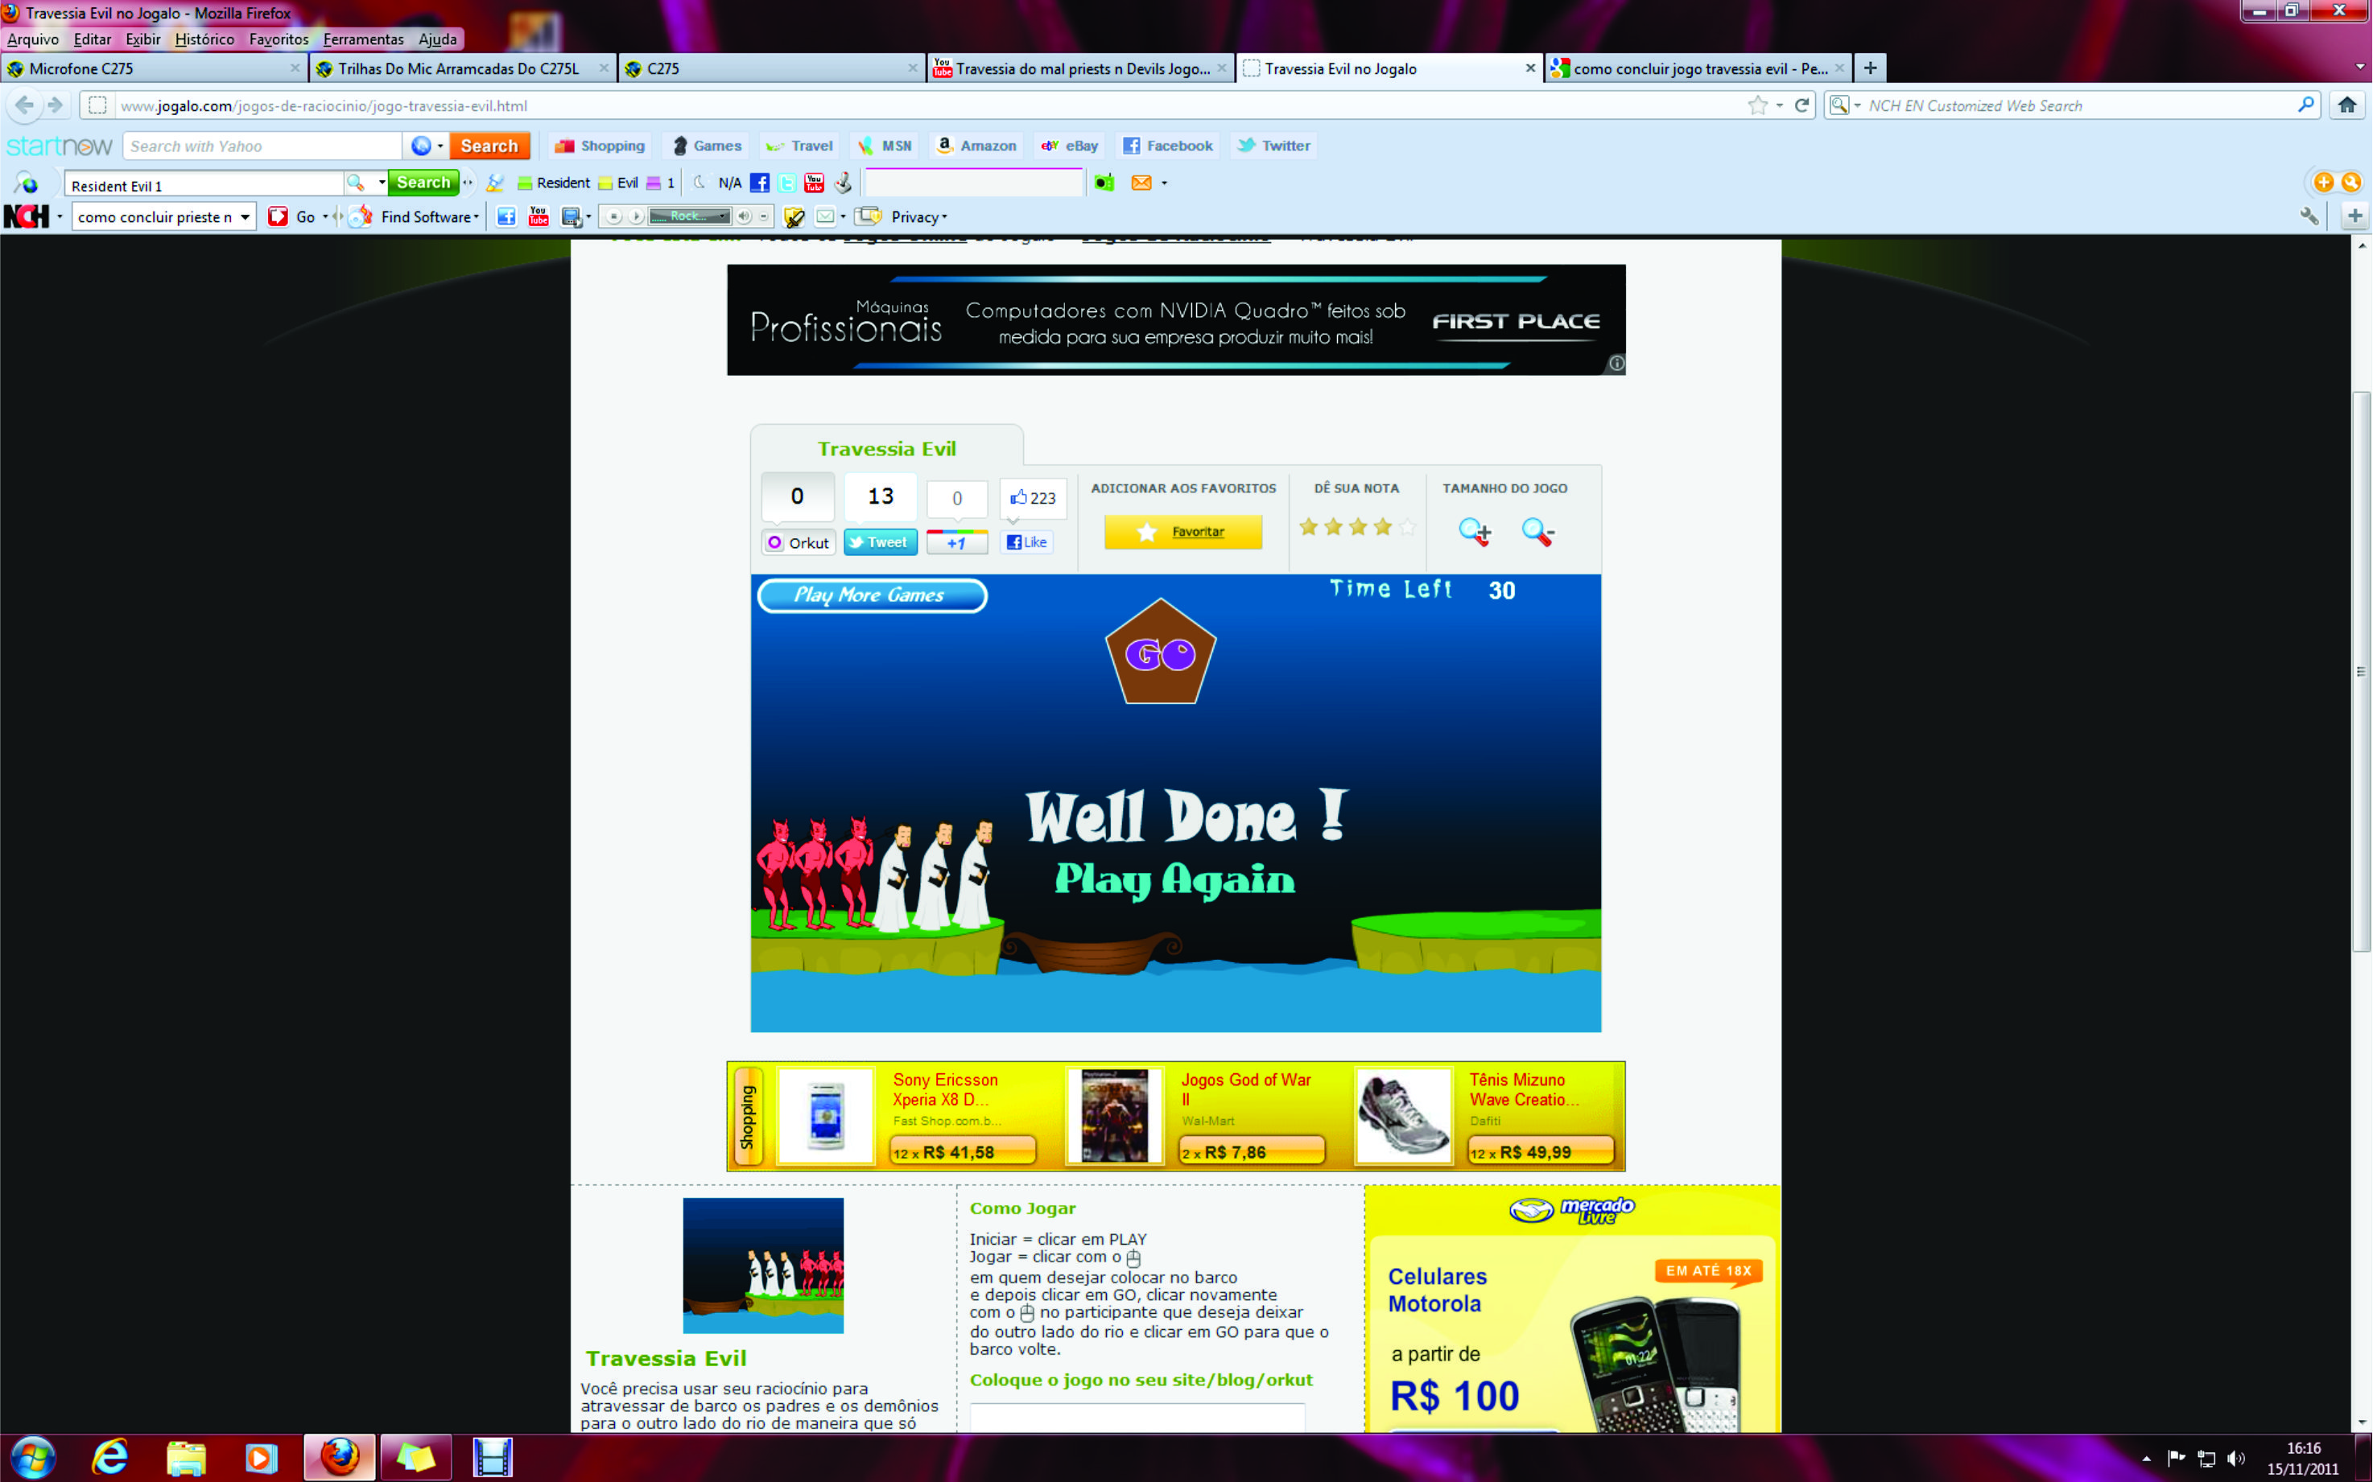Click the orange plus toolbar icon
Image resolution: width=2373 pixels, height=1482 pixels.
(x=2323, y=183)
